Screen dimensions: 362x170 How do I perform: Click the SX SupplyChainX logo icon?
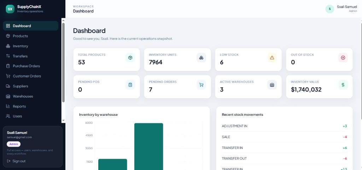(x=10, y=9)
